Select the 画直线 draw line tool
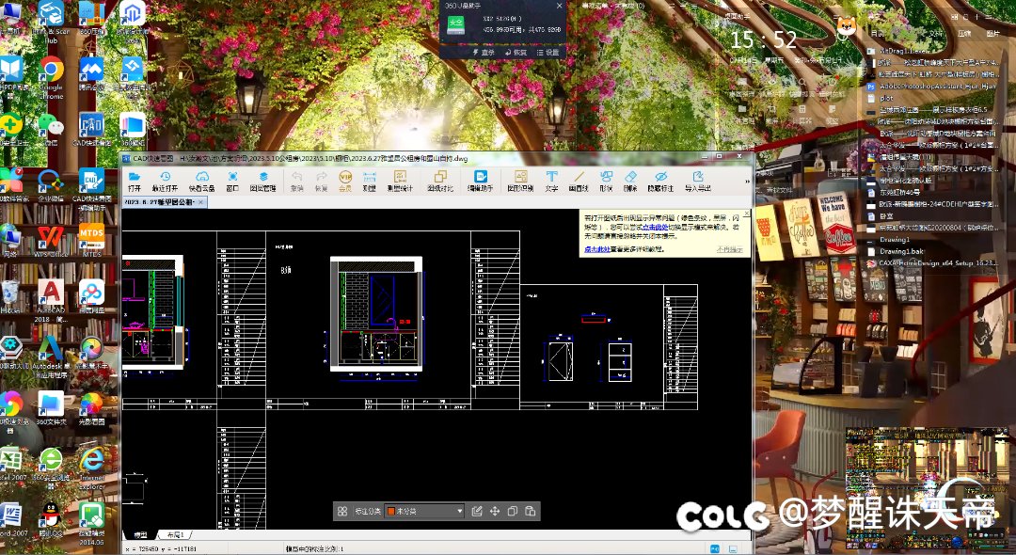This screenshot has height=555, width=1016. (x=579, y=180)
